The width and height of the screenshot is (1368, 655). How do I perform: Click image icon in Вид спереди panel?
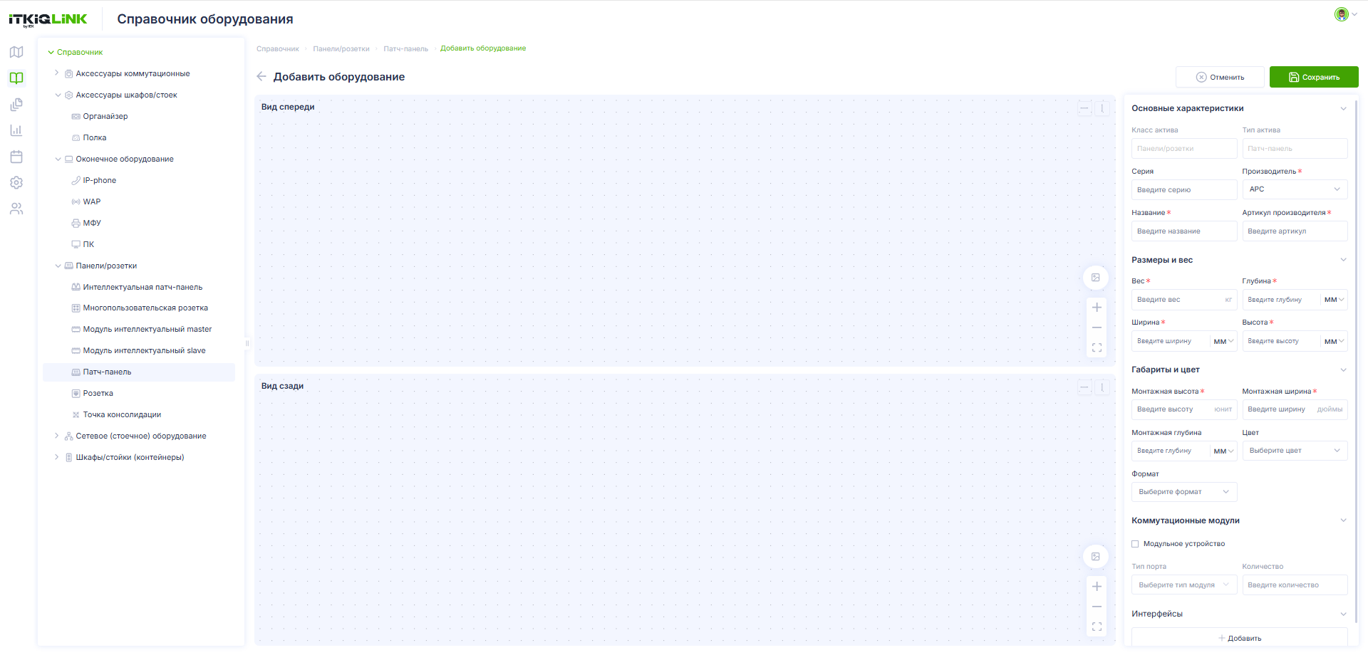[1096, 278]
